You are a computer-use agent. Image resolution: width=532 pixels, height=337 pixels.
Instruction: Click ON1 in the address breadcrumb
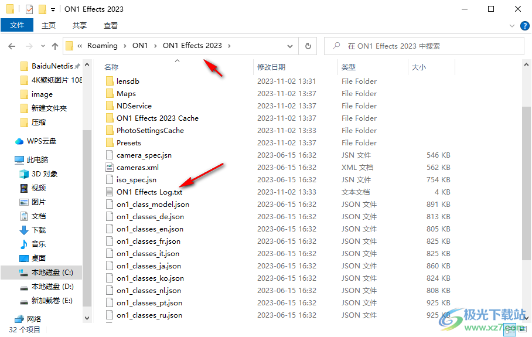click(x=140, y=46)
